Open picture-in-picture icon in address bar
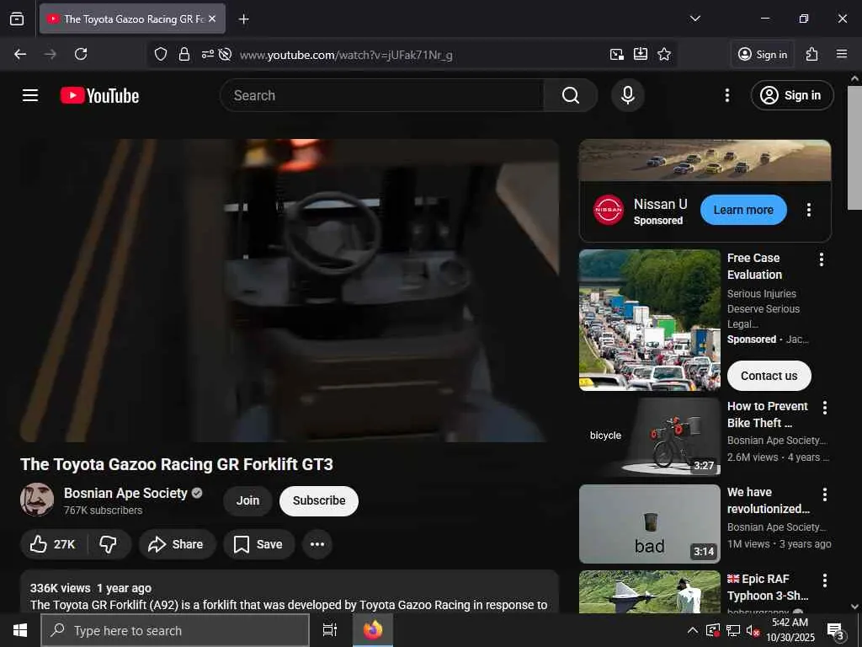The width and height of the screenshot is (862, 647). point(617,54)
